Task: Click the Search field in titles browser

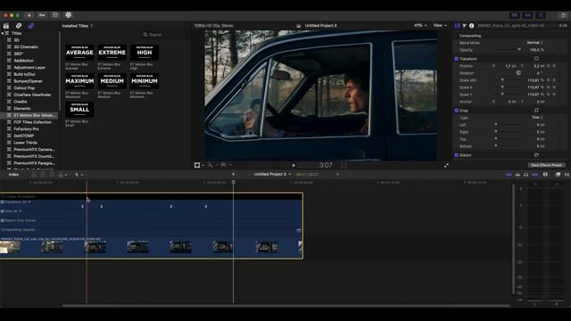Action: point(164,35)
